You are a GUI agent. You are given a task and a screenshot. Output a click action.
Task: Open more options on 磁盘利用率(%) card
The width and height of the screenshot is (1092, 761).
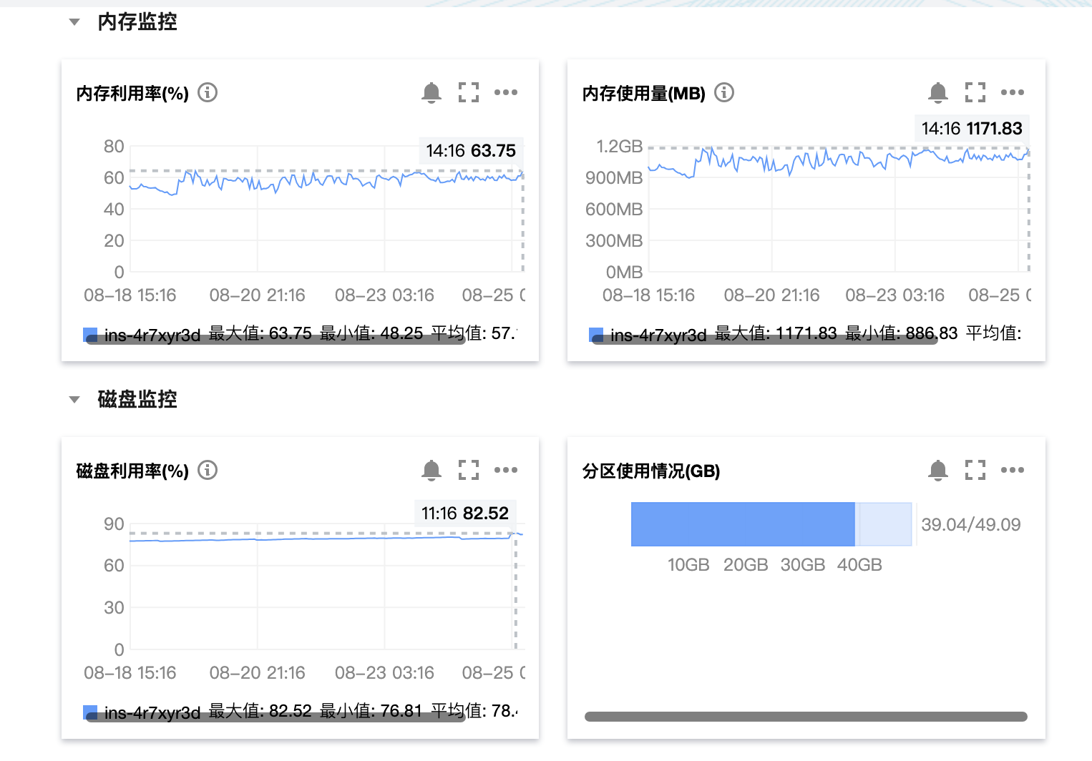(506, 470)
